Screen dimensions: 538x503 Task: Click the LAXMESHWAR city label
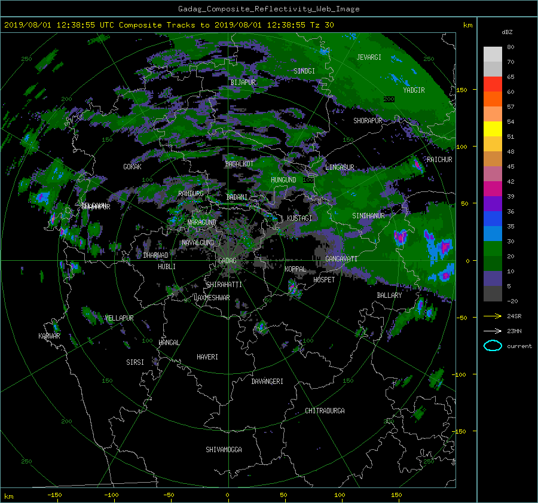click(x=212, y=298)
